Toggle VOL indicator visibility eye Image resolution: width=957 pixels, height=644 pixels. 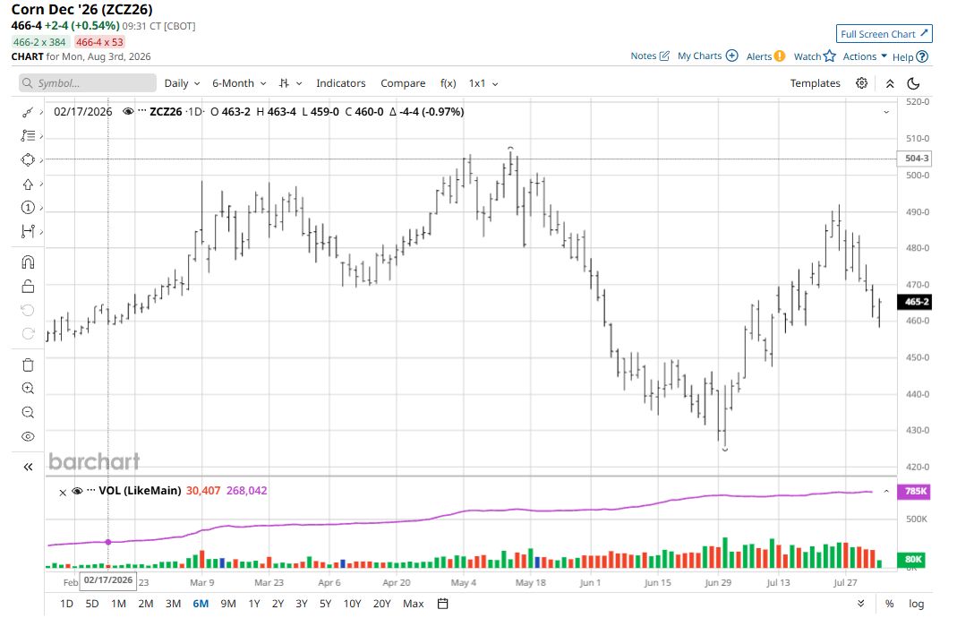[x=77, y=491]
